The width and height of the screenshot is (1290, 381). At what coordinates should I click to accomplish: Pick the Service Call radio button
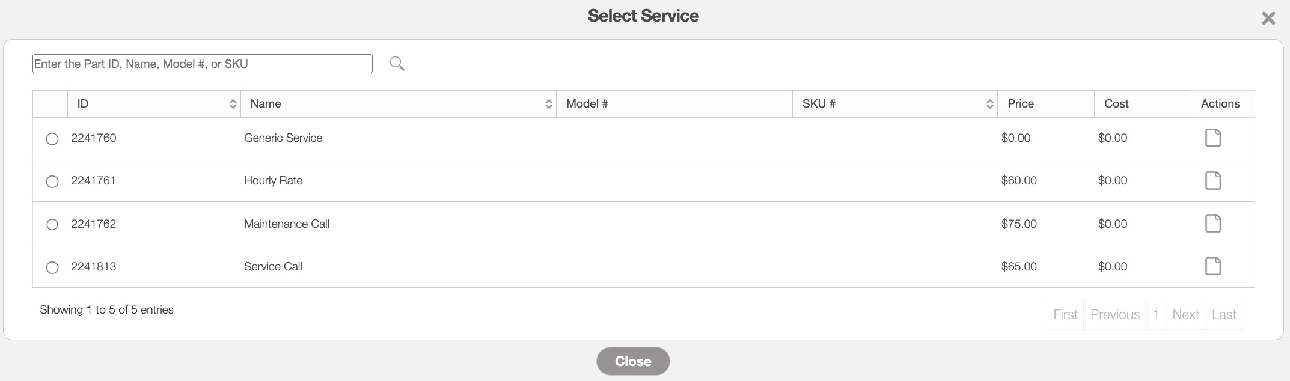(52, 267)
